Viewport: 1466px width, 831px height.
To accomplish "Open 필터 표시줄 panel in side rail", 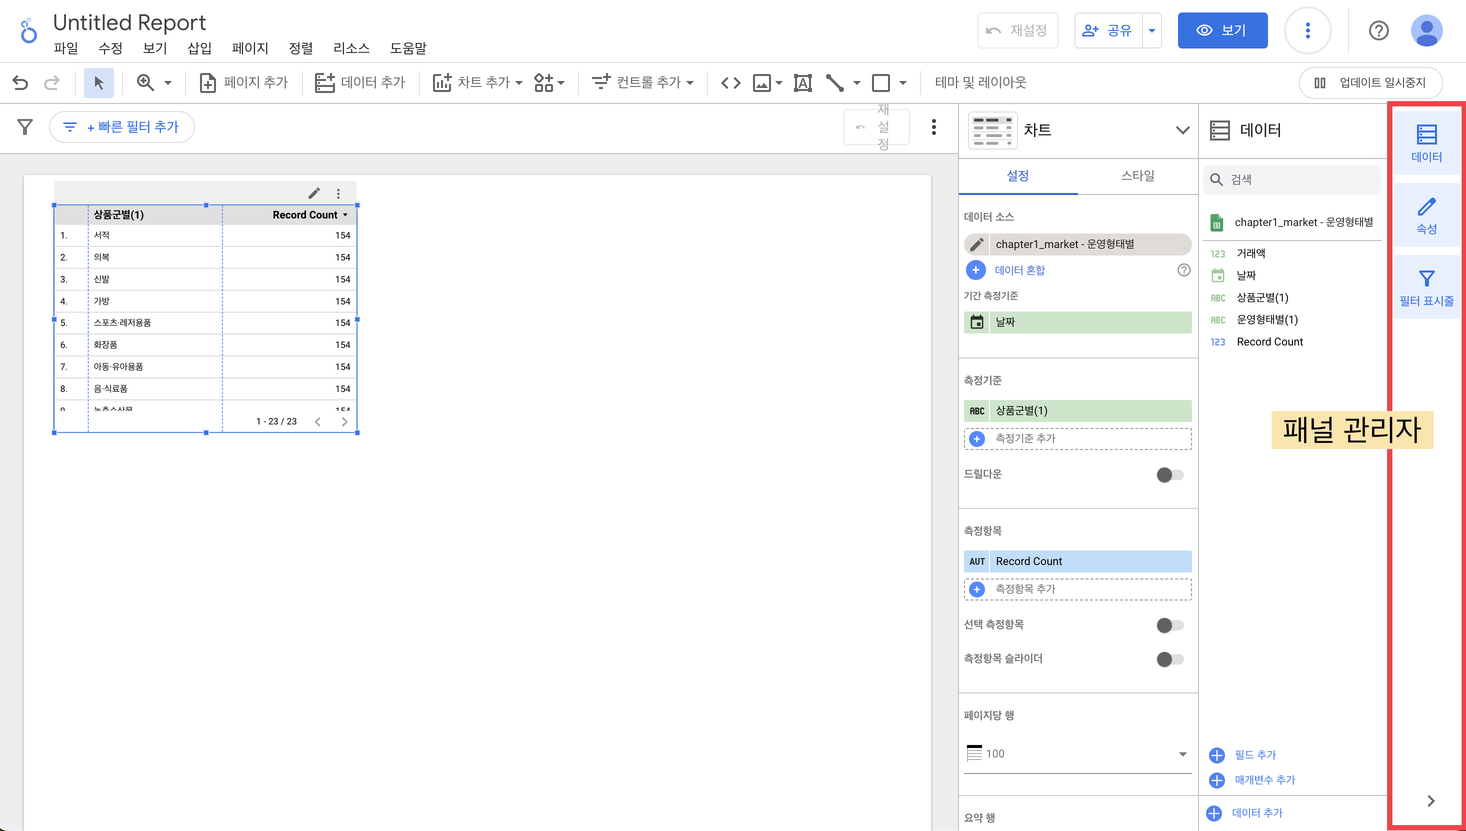I will click(x=1426, y=287).
